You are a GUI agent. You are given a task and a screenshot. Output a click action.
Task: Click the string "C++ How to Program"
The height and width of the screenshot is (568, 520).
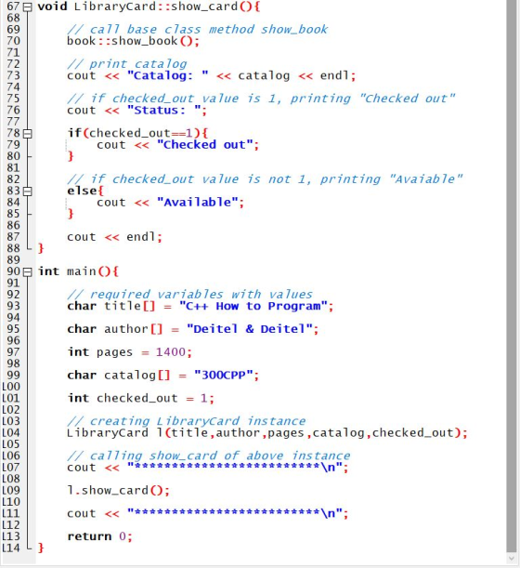point(253,306)
